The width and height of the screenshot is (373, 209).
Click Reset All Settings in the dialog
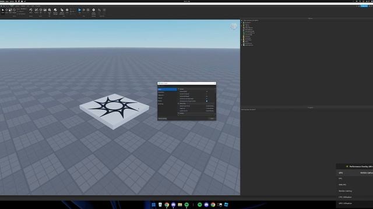163,118
